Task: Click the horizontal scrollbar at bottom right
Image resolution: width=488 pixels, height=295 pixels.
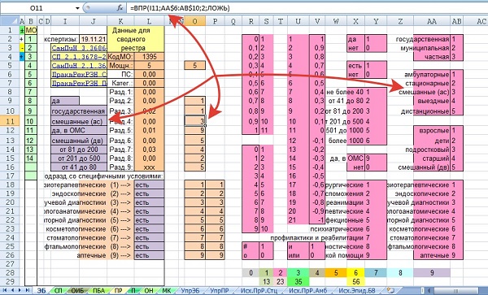Action: [x=457, y=291]
